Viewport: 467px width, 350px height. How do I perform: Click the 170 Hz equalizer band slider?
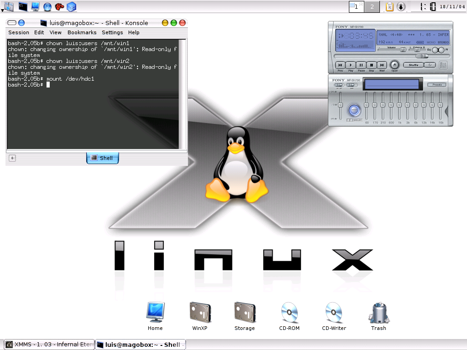pos(375,105)
